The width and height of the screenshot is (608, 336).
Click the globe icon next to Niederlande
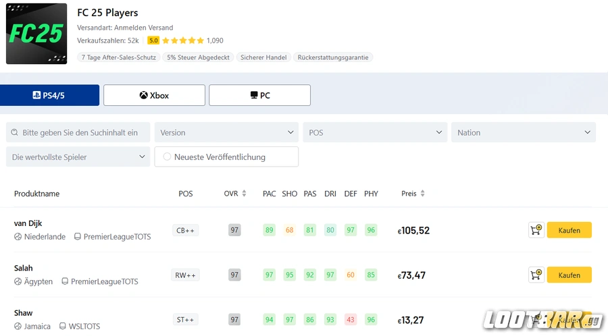(18, 237)
